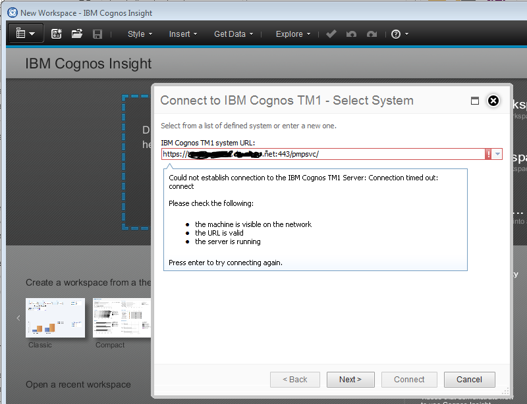Click the 'Classic' theme label
This screenshot has width=527, height=404.
coord(40,345)
